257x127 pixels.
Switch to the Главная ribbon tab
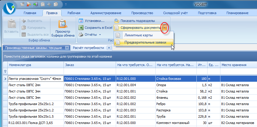pyautogui.click(x=30, y=13)
